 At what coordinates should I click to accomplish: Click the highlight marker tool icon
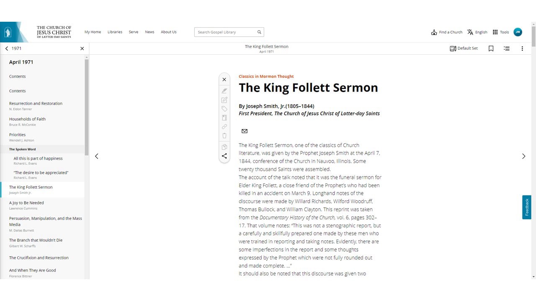[x=224, y=91]
